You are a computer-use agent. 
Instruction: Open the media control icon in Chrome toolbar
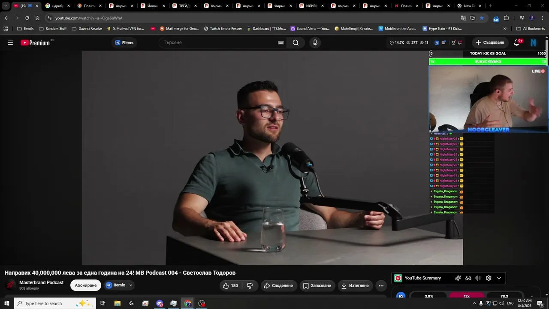[522, 18]
